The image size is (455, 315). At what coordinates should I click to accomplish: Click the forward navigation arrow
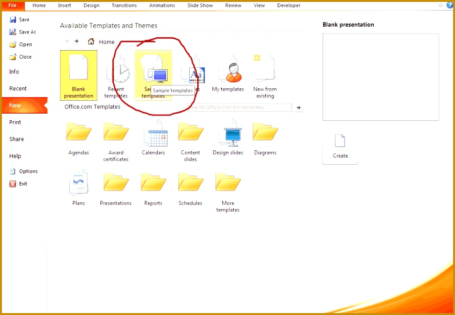click(x=76, y=42)
